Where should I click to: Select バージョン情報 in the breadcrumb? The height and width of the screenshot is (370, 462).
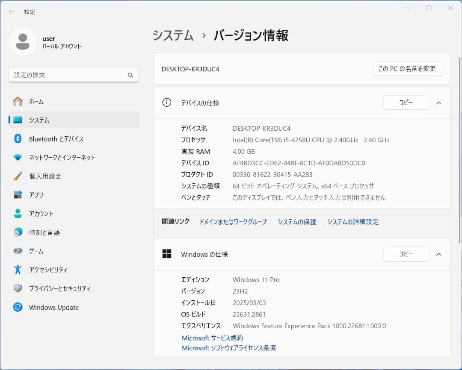tap(250, 36)
